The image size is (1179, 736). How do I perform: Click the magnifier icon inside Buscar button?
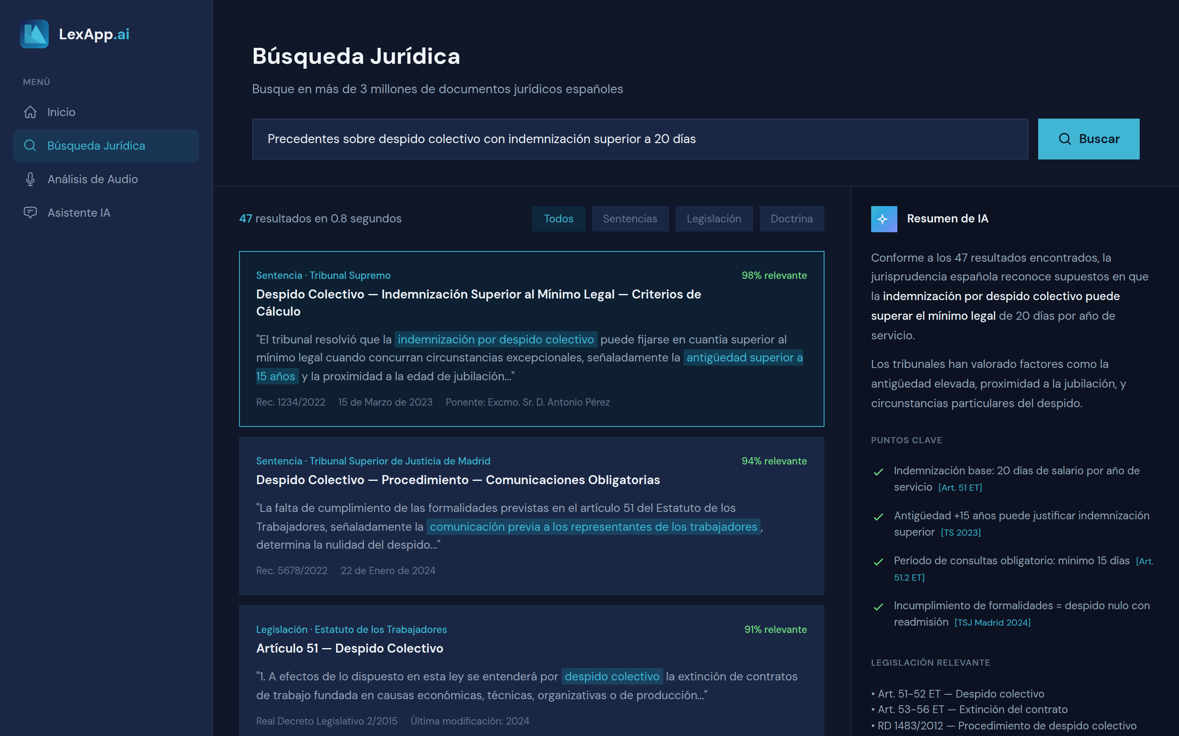pos(1065,139)
